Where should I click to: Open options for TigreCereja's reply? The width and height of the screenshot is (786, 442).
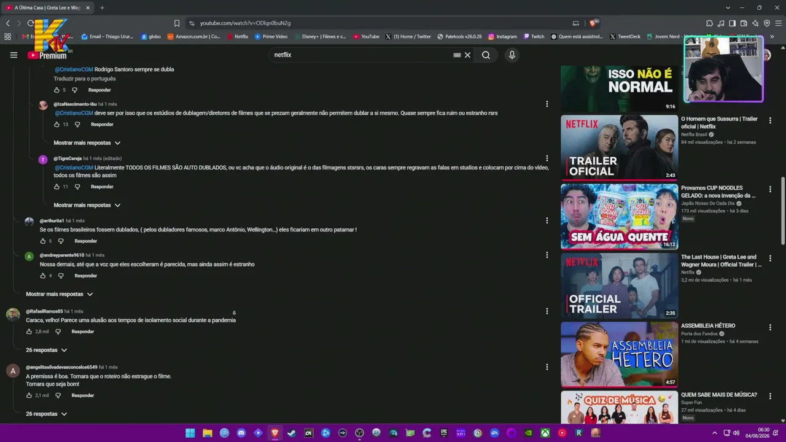click(547, 158)
